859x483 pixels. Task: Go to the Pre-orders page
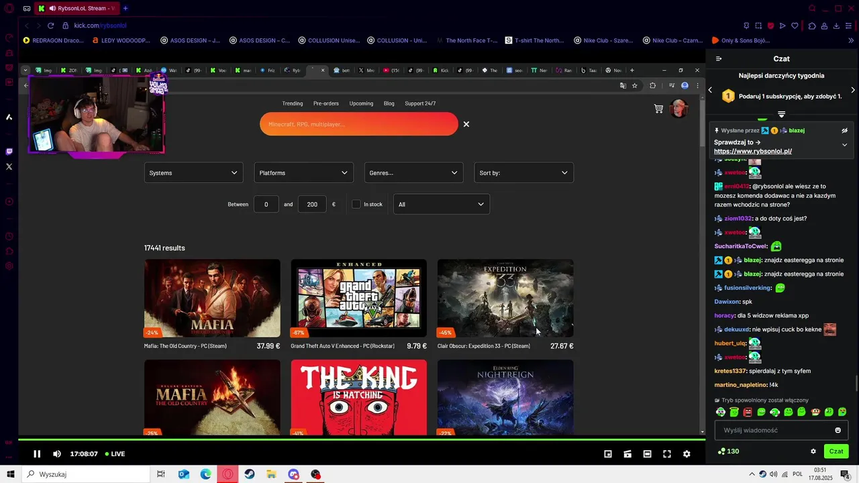coord(326,103)
